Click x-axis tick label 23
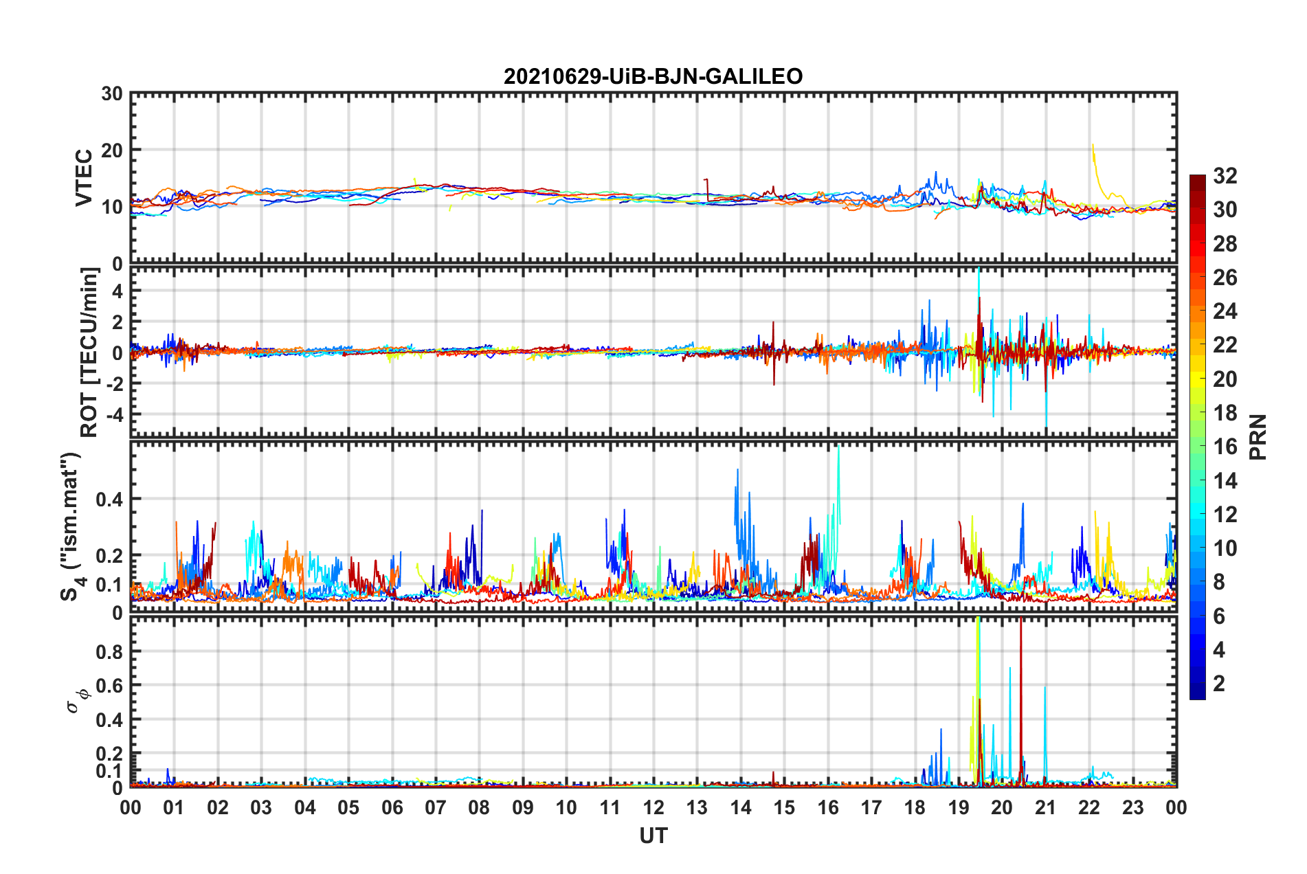Screen dimensions: 1307x874 (1132, 807)
